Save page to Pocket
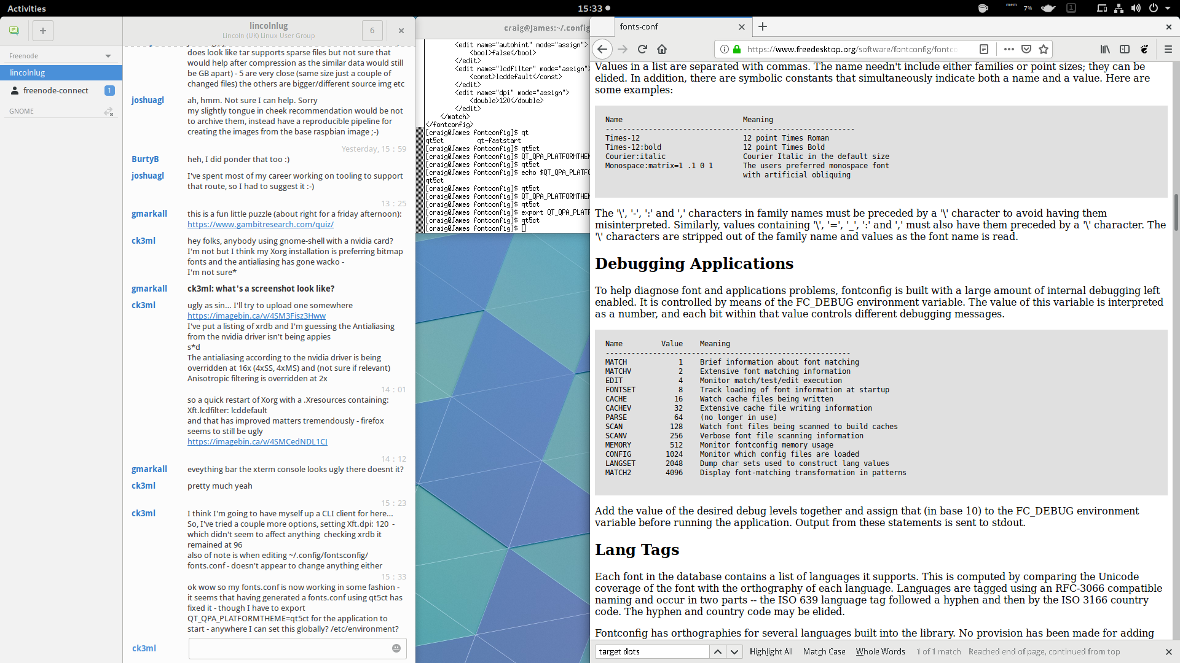This screenshot has width=1180, height=663. [x=1026, y=49]
